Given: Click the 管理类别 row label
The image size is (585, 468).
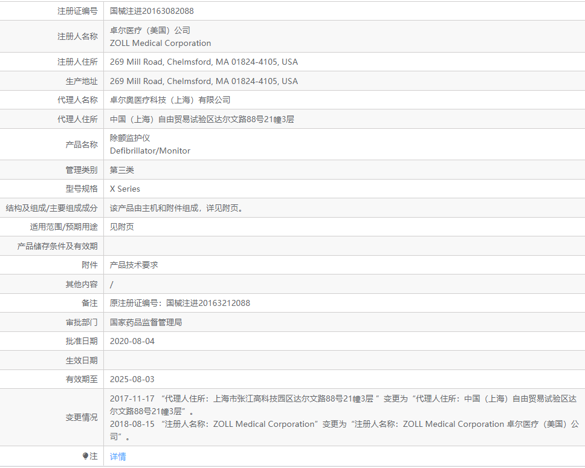Looking at the screenshot, I should 82,170.
